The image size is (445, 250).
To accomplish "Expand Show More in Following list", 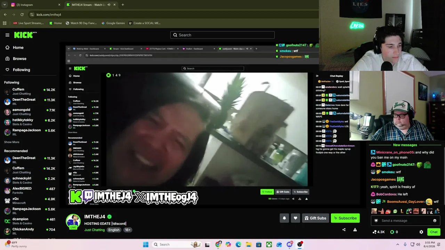I will click(12, 142).
